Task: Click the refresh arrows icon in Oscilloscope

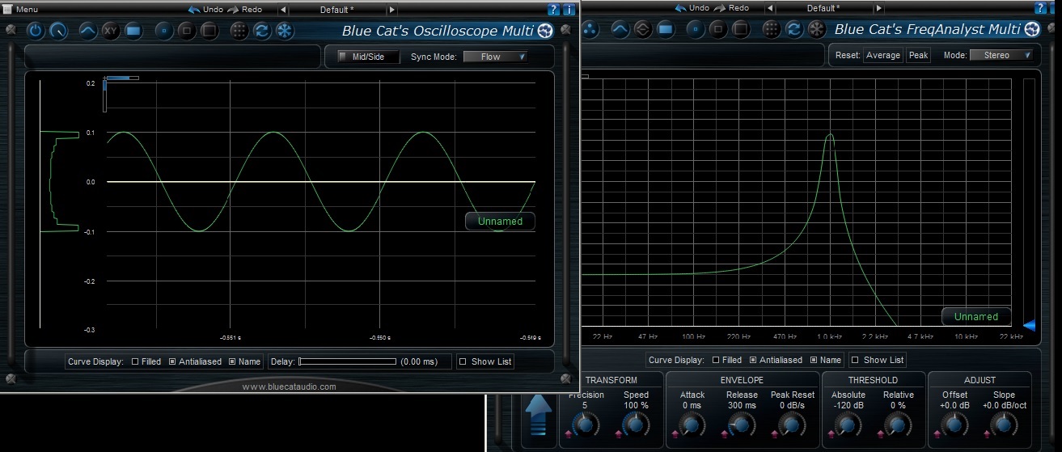Action: click(x=262, y=31)
